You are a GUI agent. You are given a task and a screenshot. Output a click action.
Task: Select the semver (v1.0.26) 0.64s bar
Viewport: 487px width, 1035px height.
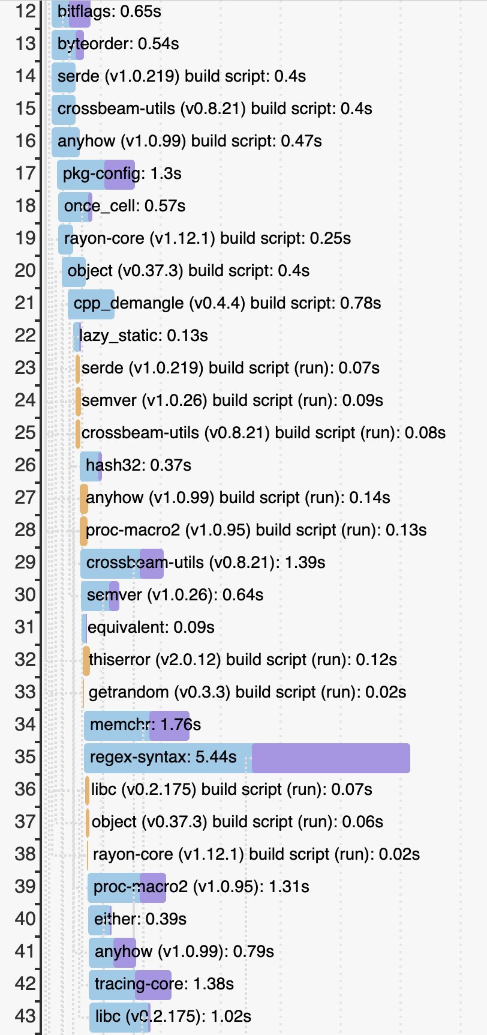(x=100, y=596)
